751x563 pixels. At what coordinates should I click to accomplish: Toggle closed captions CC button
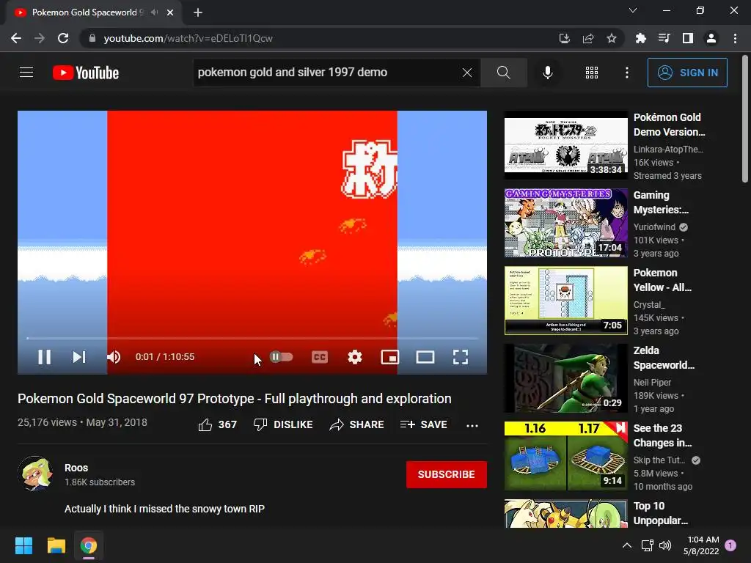coord(320,357)
